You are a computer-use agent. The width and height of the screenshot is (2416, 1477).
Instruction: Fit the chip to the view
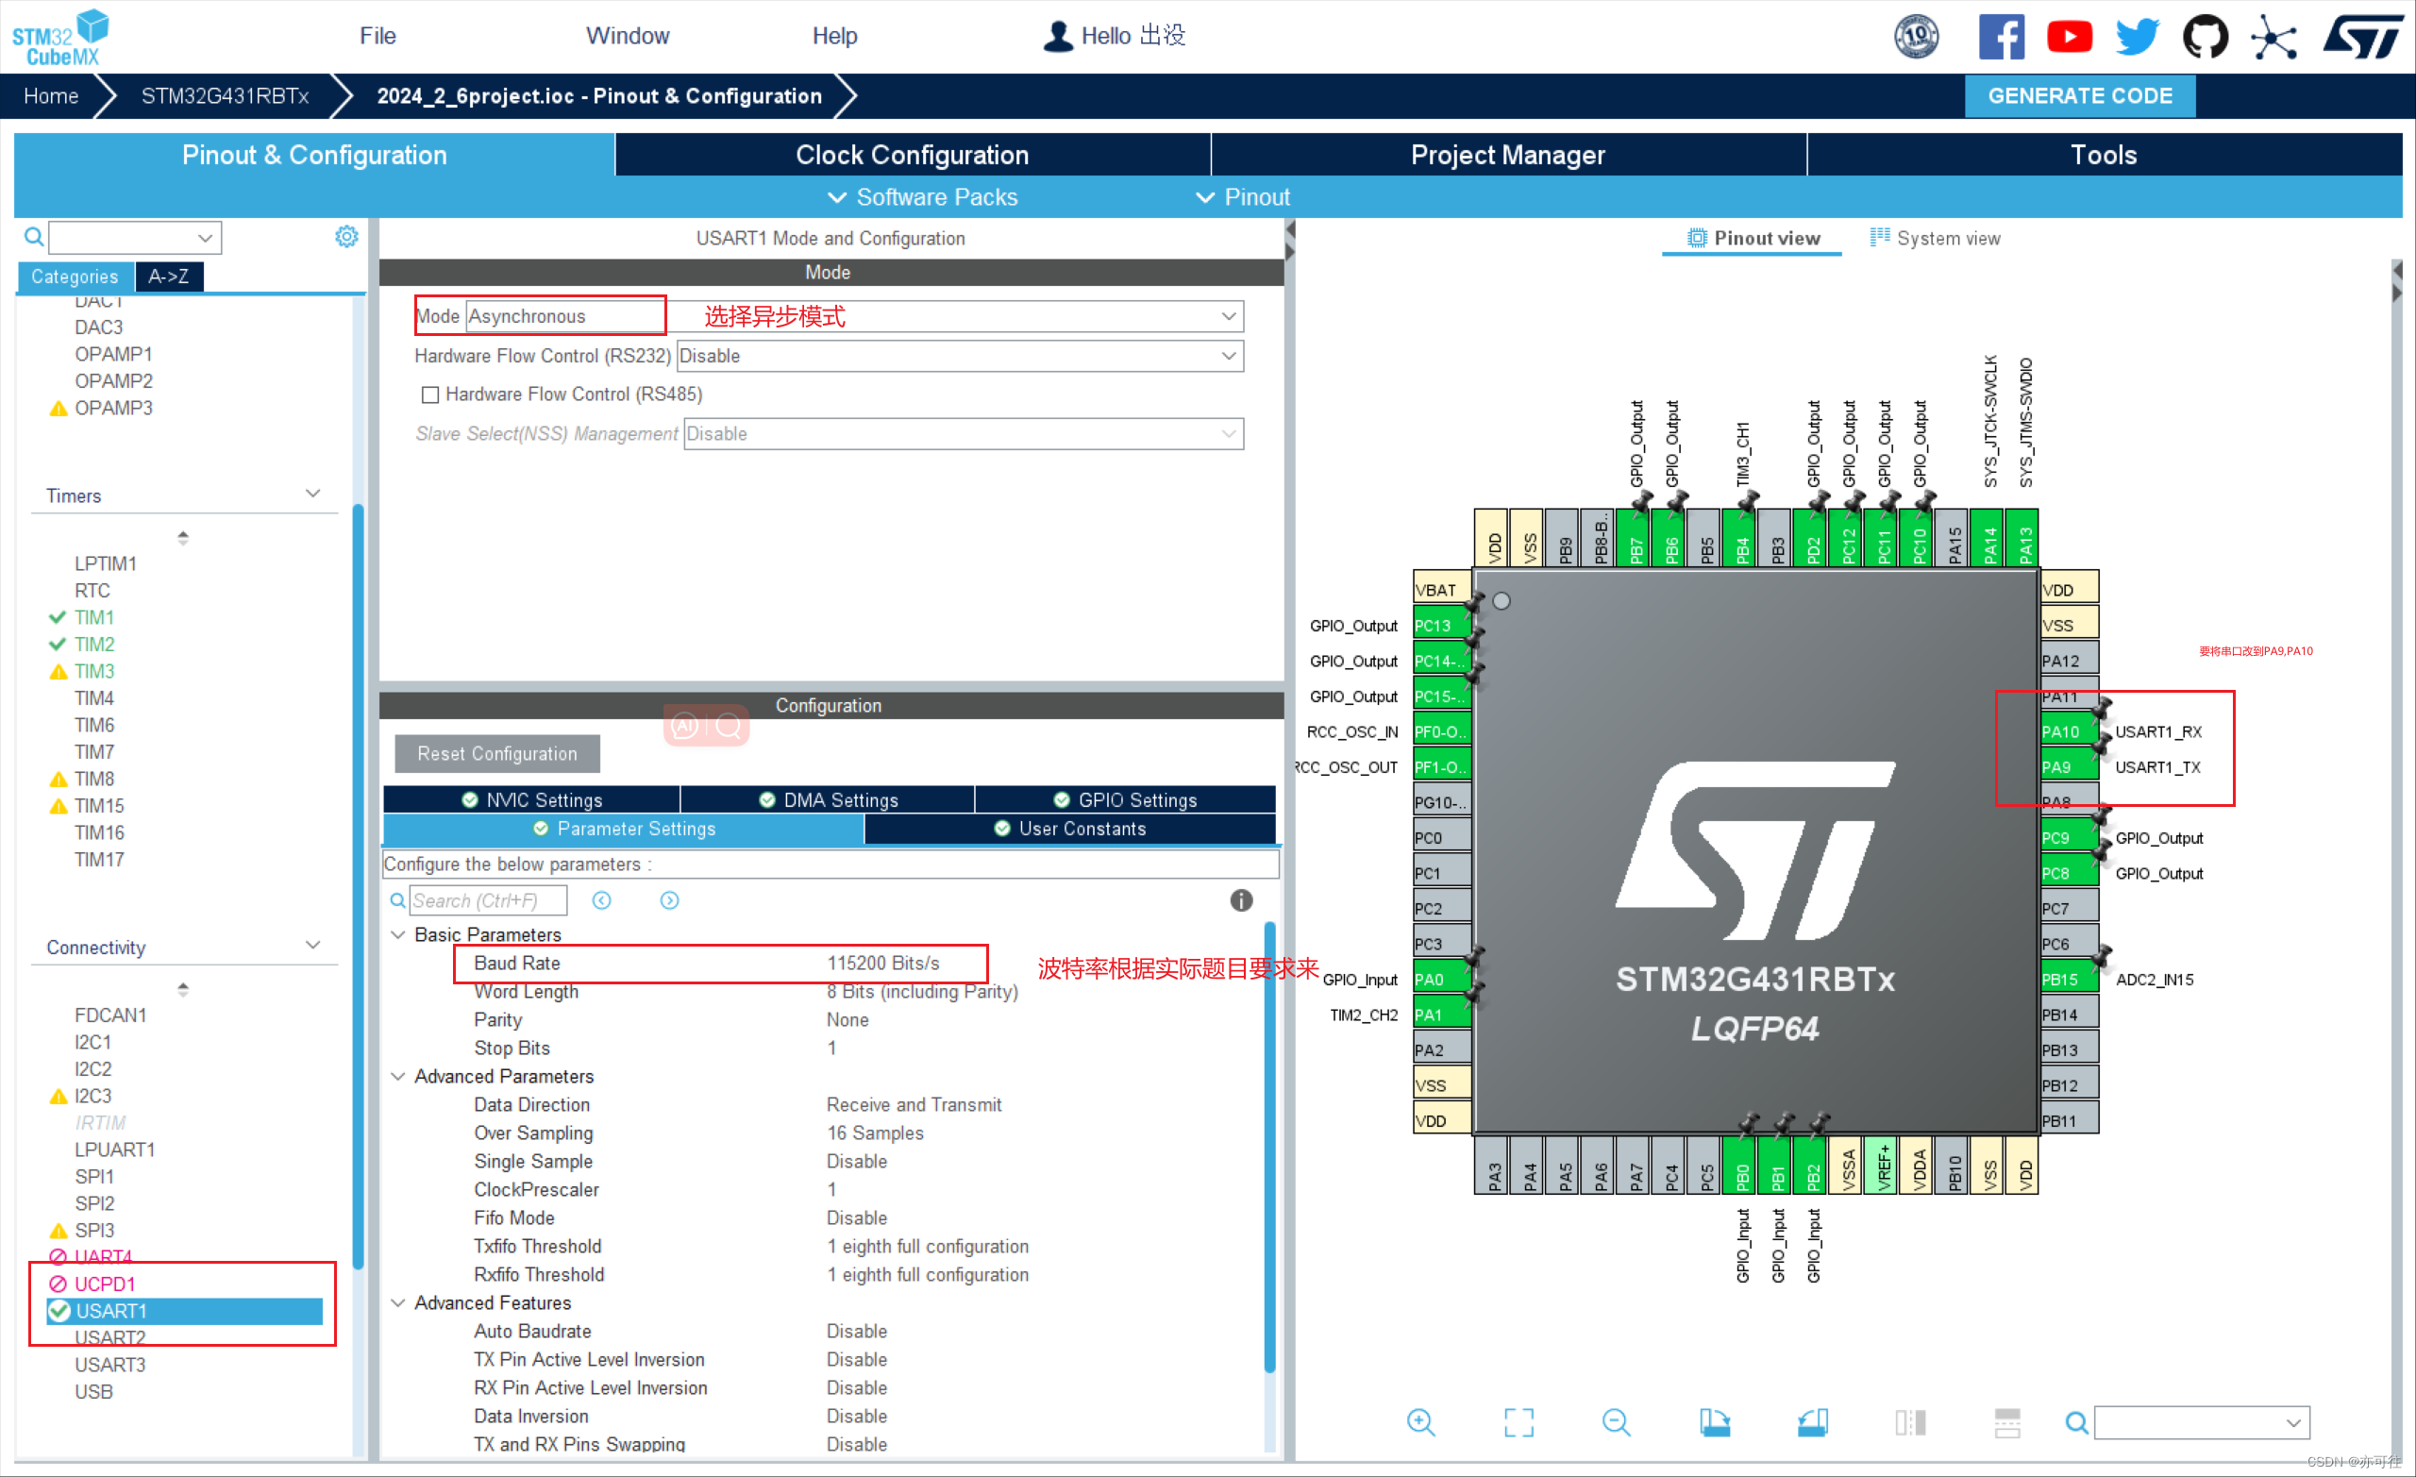(1518, 1422)
